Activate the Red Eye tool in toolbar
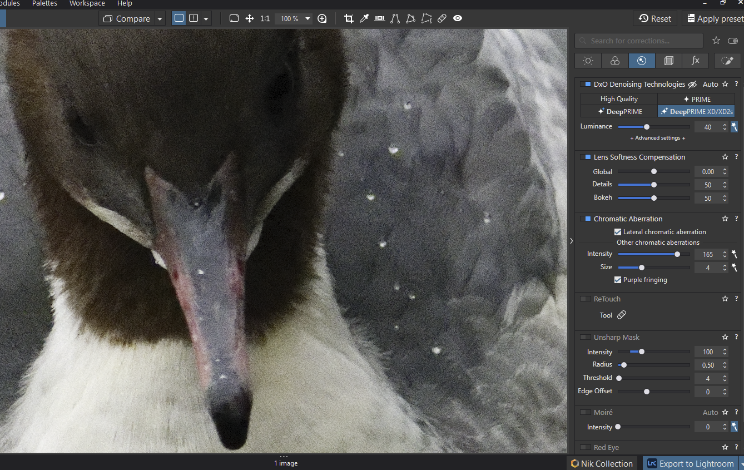 point(458,18)
